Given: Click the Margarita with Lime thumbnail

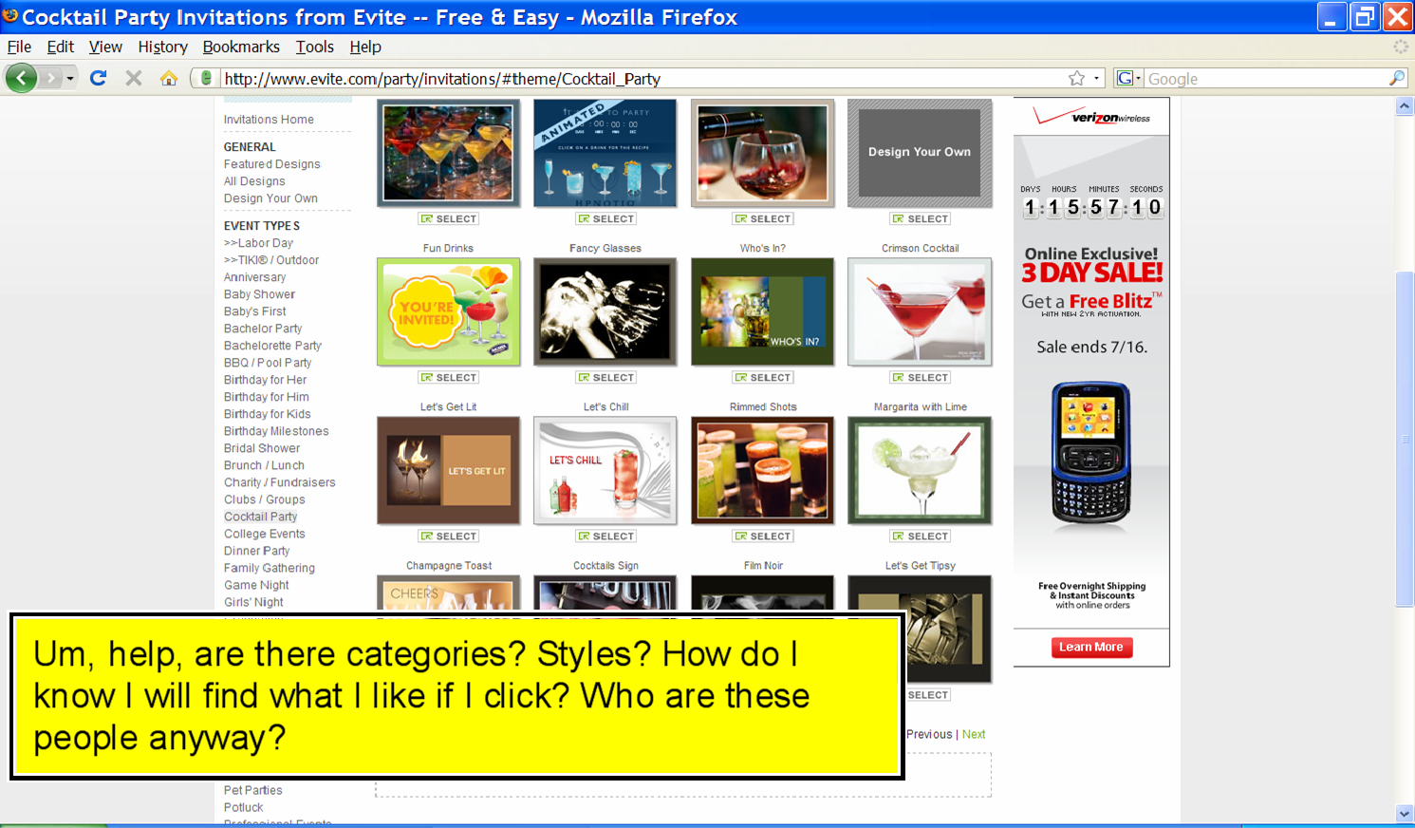Looking at the screenshot, I should pyautogui.click(x=920, y=470).
